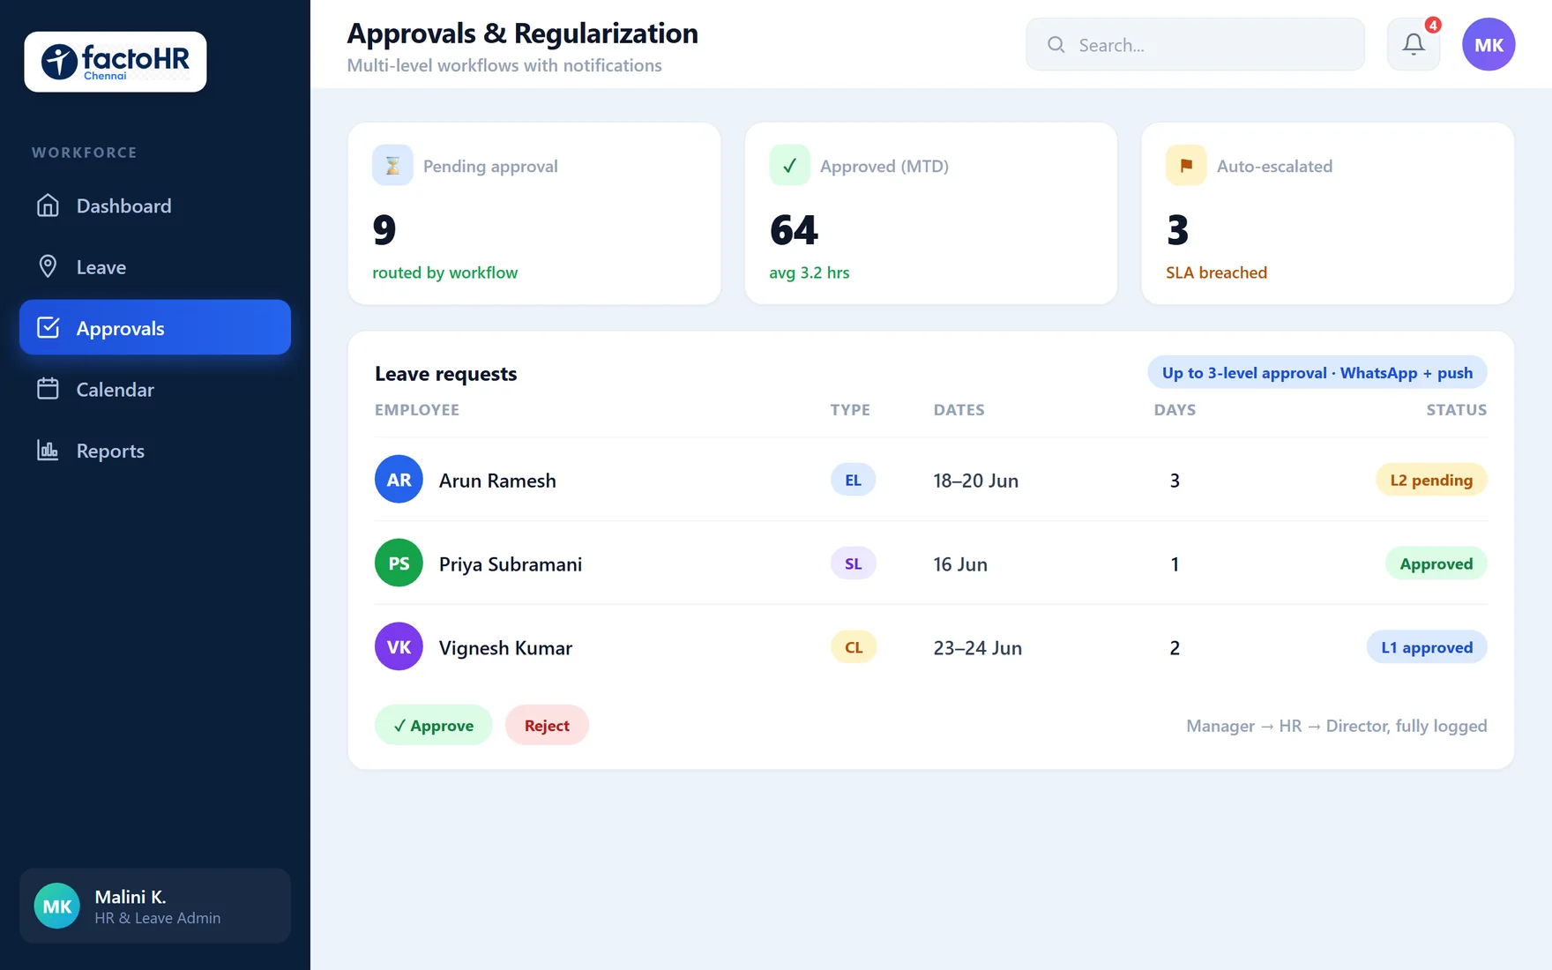Click the TYPE column header

click(x=850, y=410)
